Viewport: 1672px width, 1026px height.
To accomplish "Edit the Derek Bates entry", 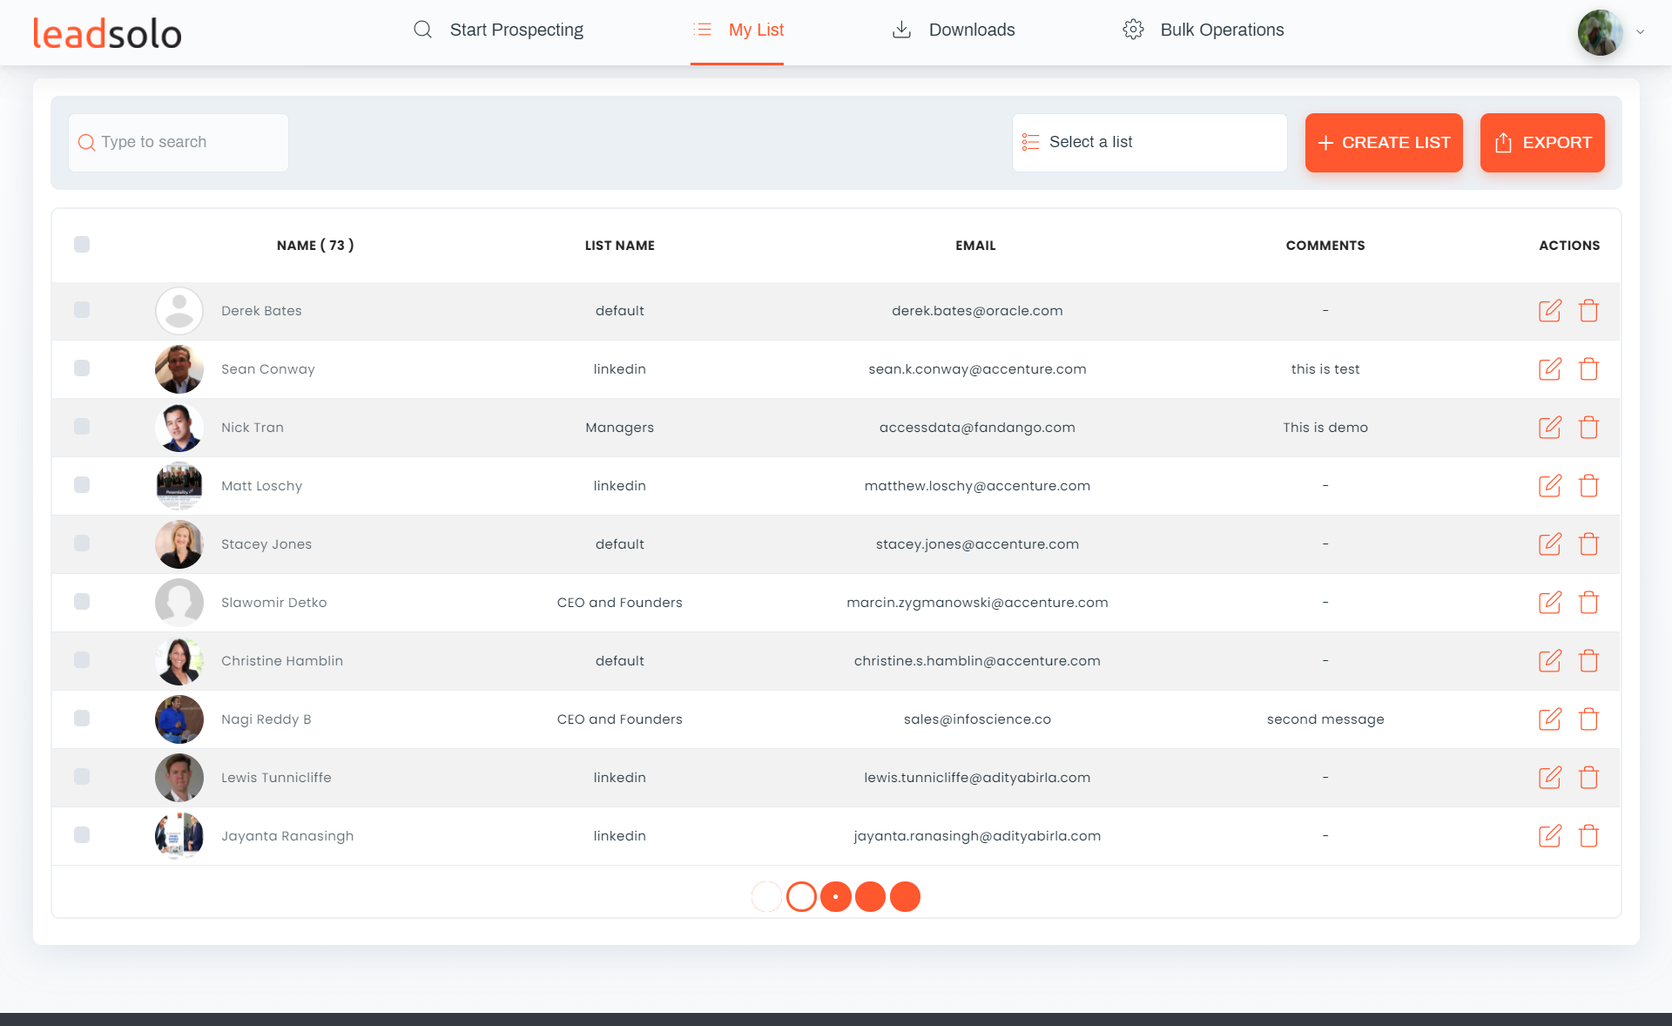I will pos(1549,311).
